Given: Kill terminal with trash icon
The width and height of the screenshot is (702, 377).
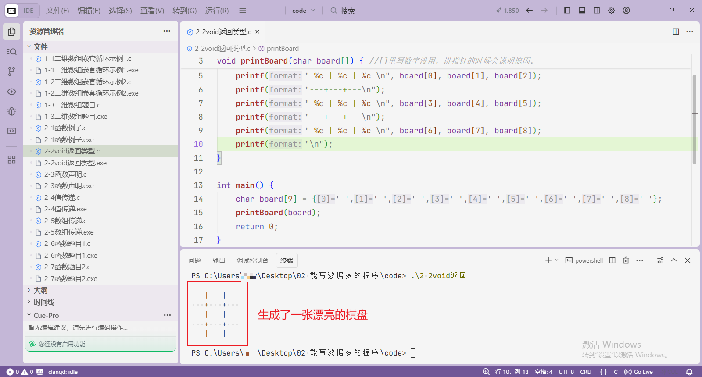Looking at the screenshot, I should point(626,260).
